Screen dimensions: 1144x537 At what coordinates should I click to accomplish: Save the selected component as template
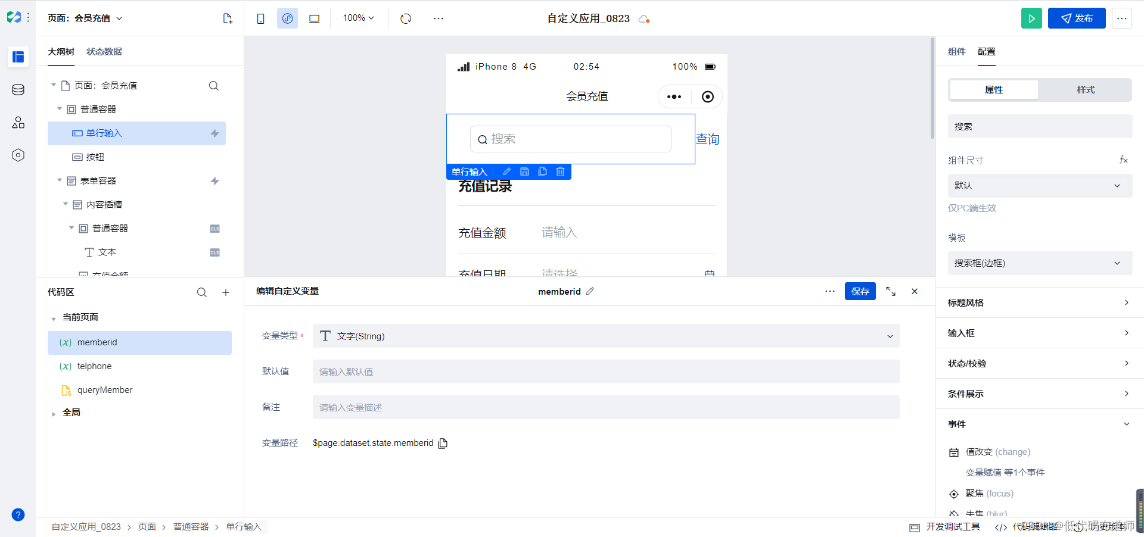[524, 171]
